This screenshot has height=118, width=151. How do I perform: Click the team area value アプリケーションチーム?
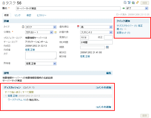pos(36,42)
